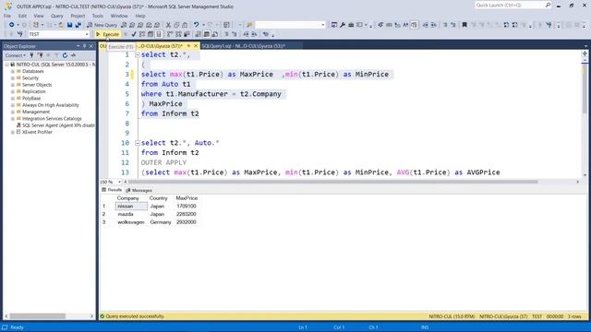Click the Comment Out selected lines icon
The height and width of the screenshot is (332, 591).
[226, 34]
